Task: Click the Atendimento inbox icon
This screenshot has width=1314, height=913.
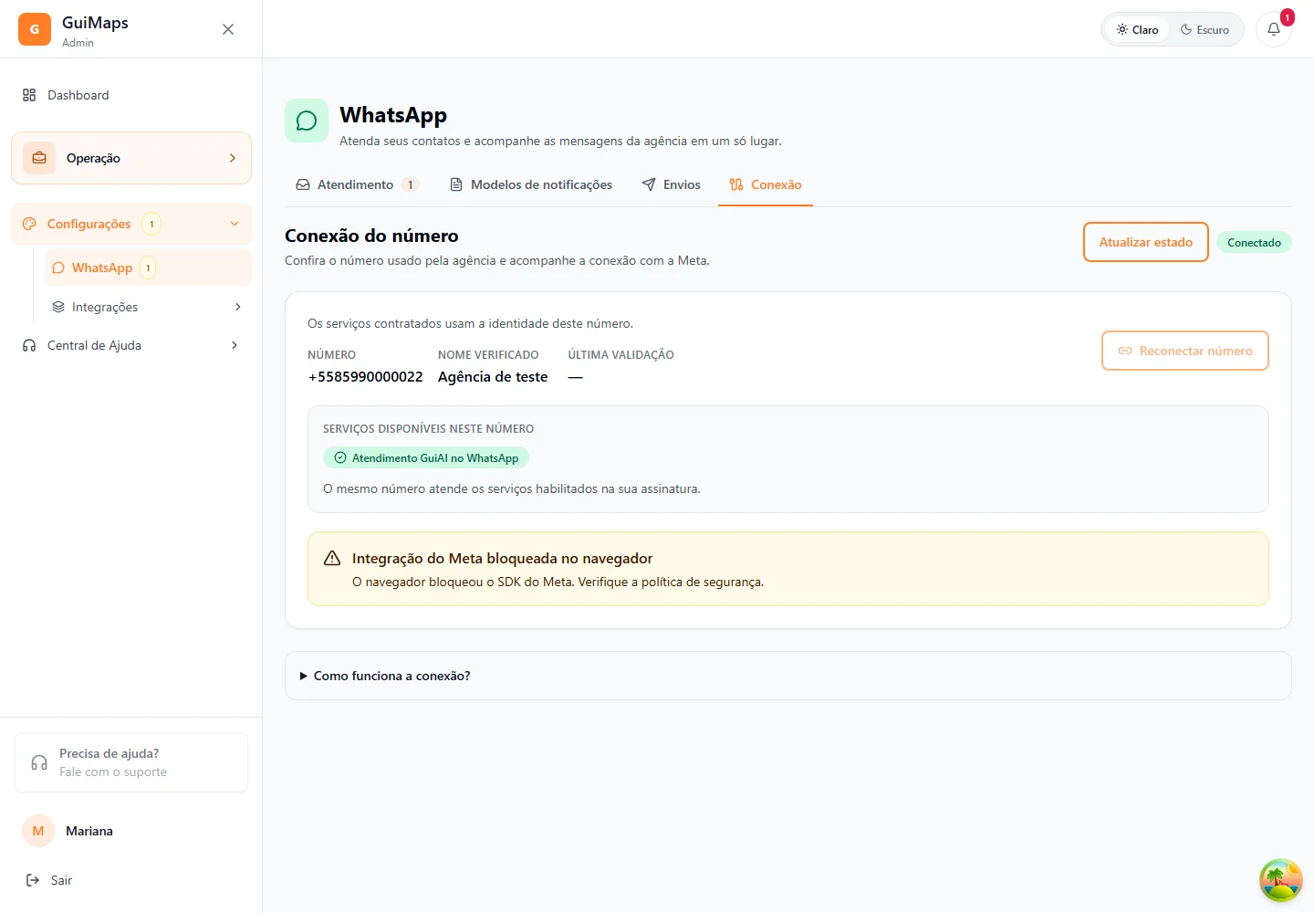Action: (303, 184)
